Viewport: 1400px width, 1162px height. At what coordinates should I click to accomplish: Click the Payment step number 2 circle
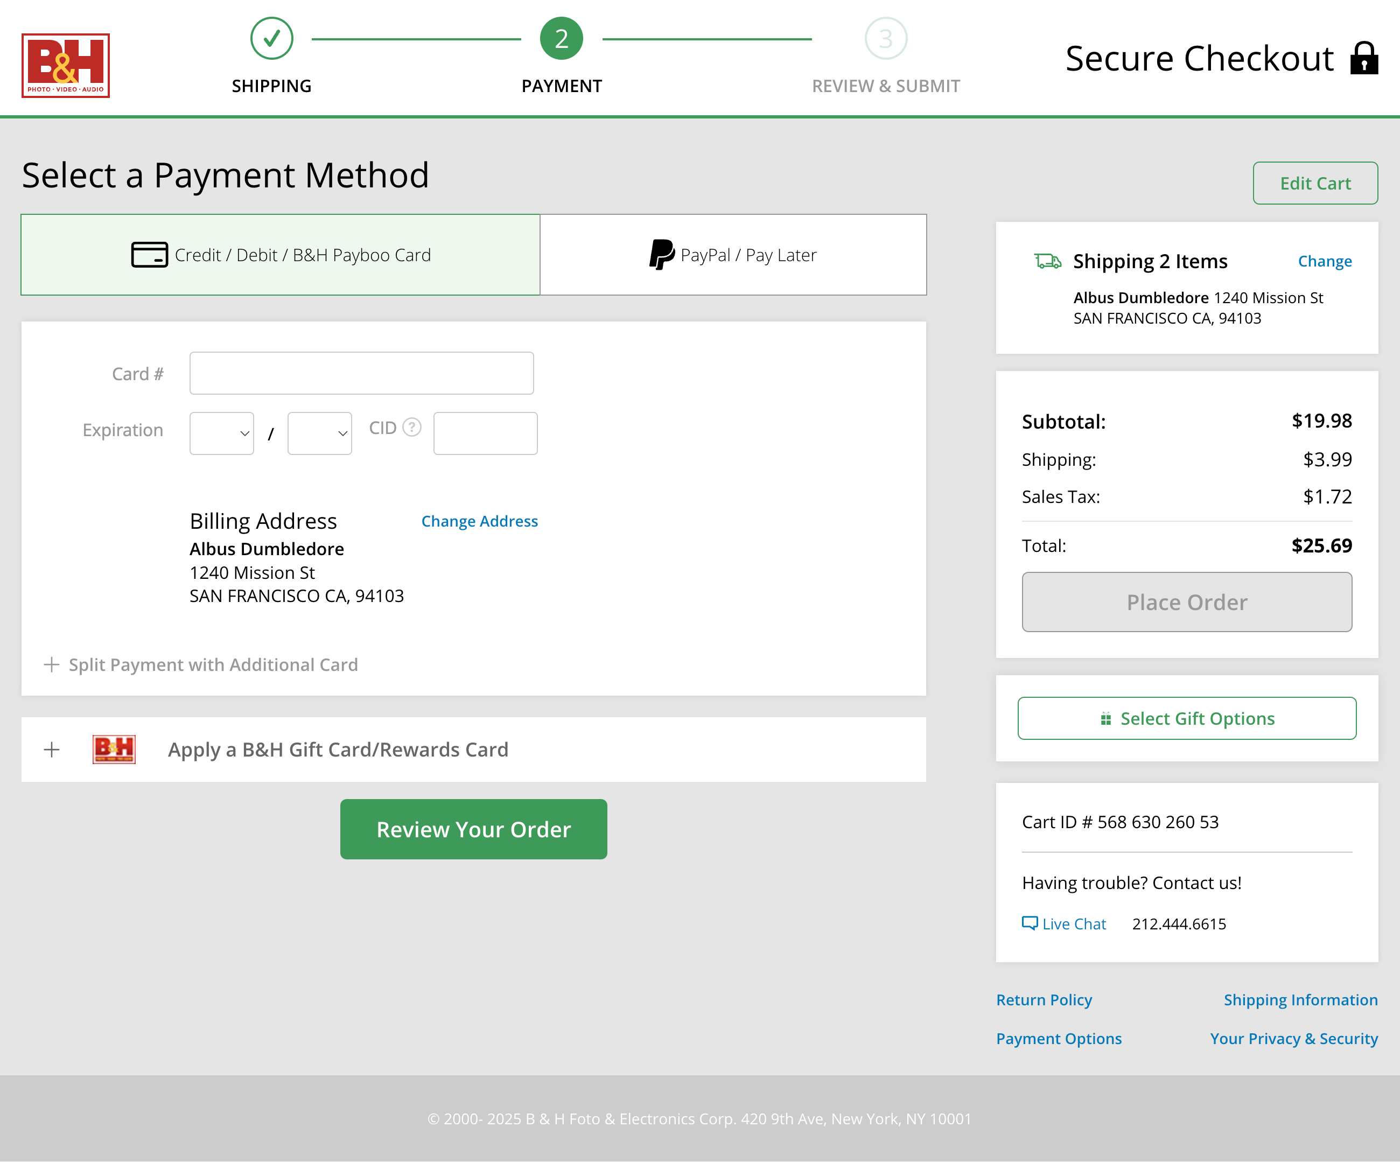(x=561, y=39)
